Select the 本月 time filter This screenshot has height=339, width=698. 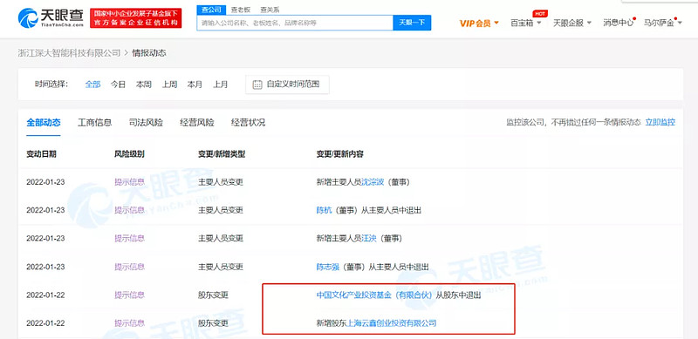click(x=195, y=84)
